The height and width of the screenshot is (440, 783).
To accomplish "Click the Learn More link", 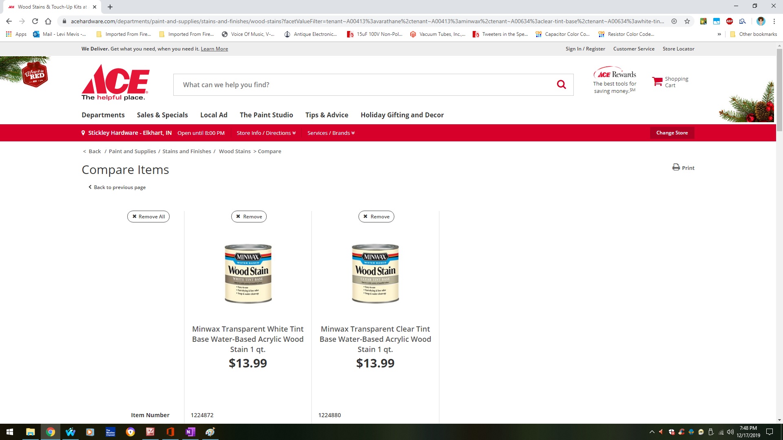I will tap(214, 49).
